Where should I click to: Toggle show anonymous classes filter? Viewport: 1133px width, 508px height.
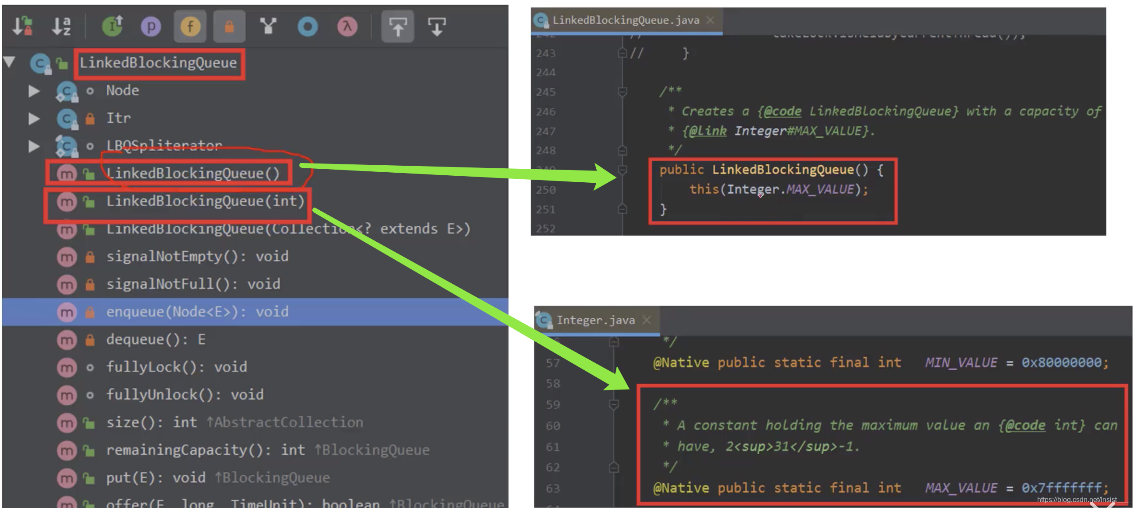coord(268,26)
